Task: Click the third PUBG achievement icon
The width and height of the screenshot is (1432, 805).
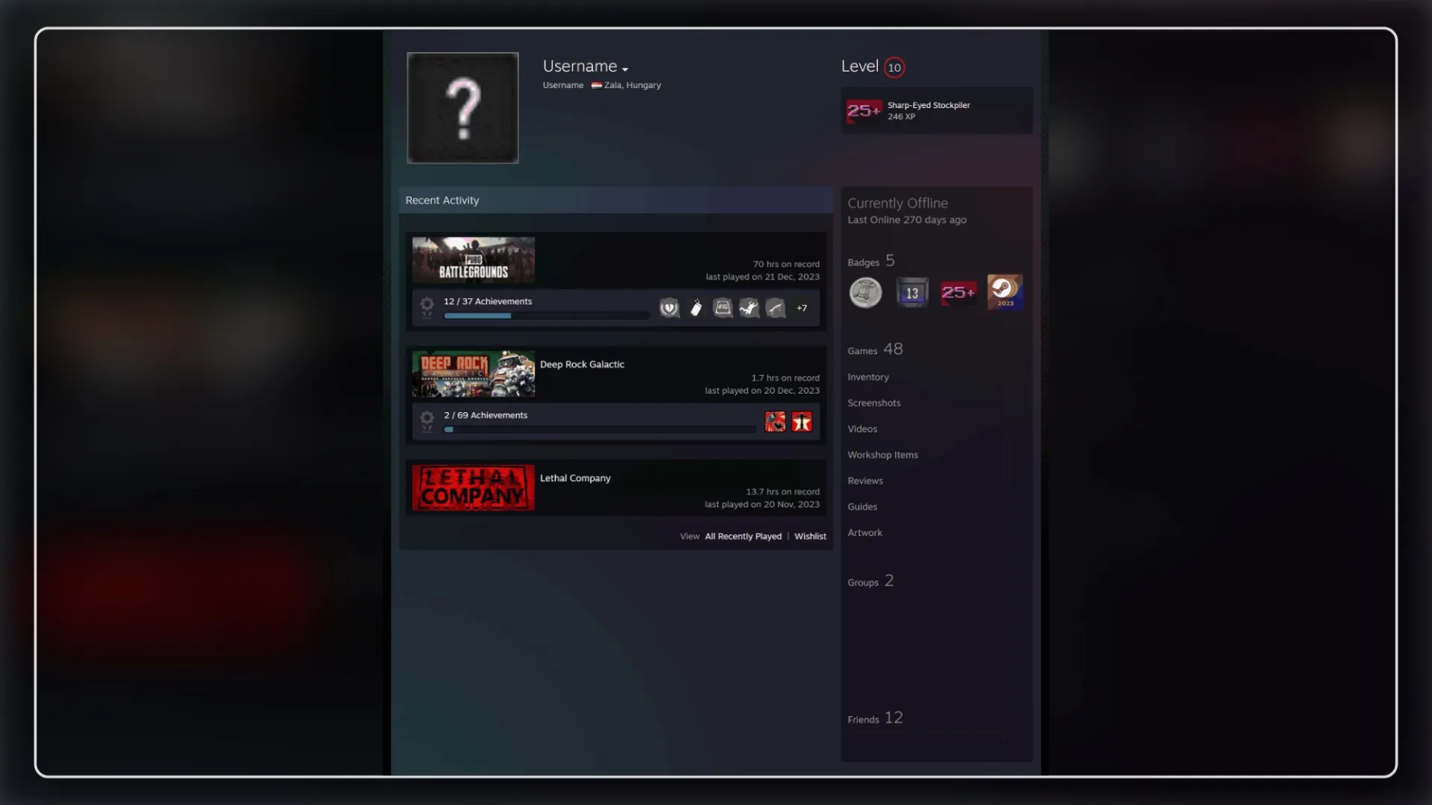Action: pos(723,308)
